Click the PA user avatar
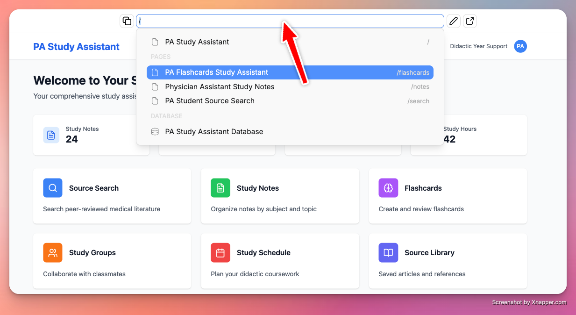The width and height of the screenshot is (576, 315). tap(520, 46)
